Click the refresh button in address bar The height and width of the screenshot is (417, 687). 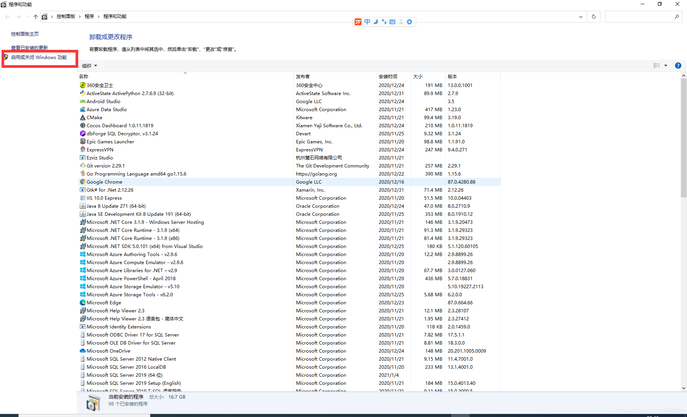click(594, 16)
